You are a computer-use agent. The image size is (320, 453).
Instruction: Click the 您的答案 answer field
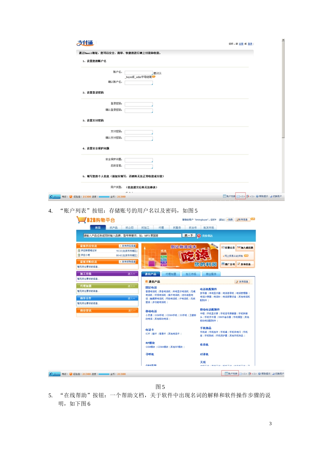coord(139,166)
